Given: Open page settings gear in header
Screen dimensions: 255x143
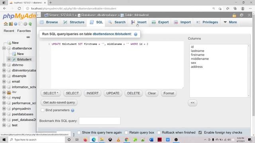Looking at the screenshot, I should (x=242, y=15).
